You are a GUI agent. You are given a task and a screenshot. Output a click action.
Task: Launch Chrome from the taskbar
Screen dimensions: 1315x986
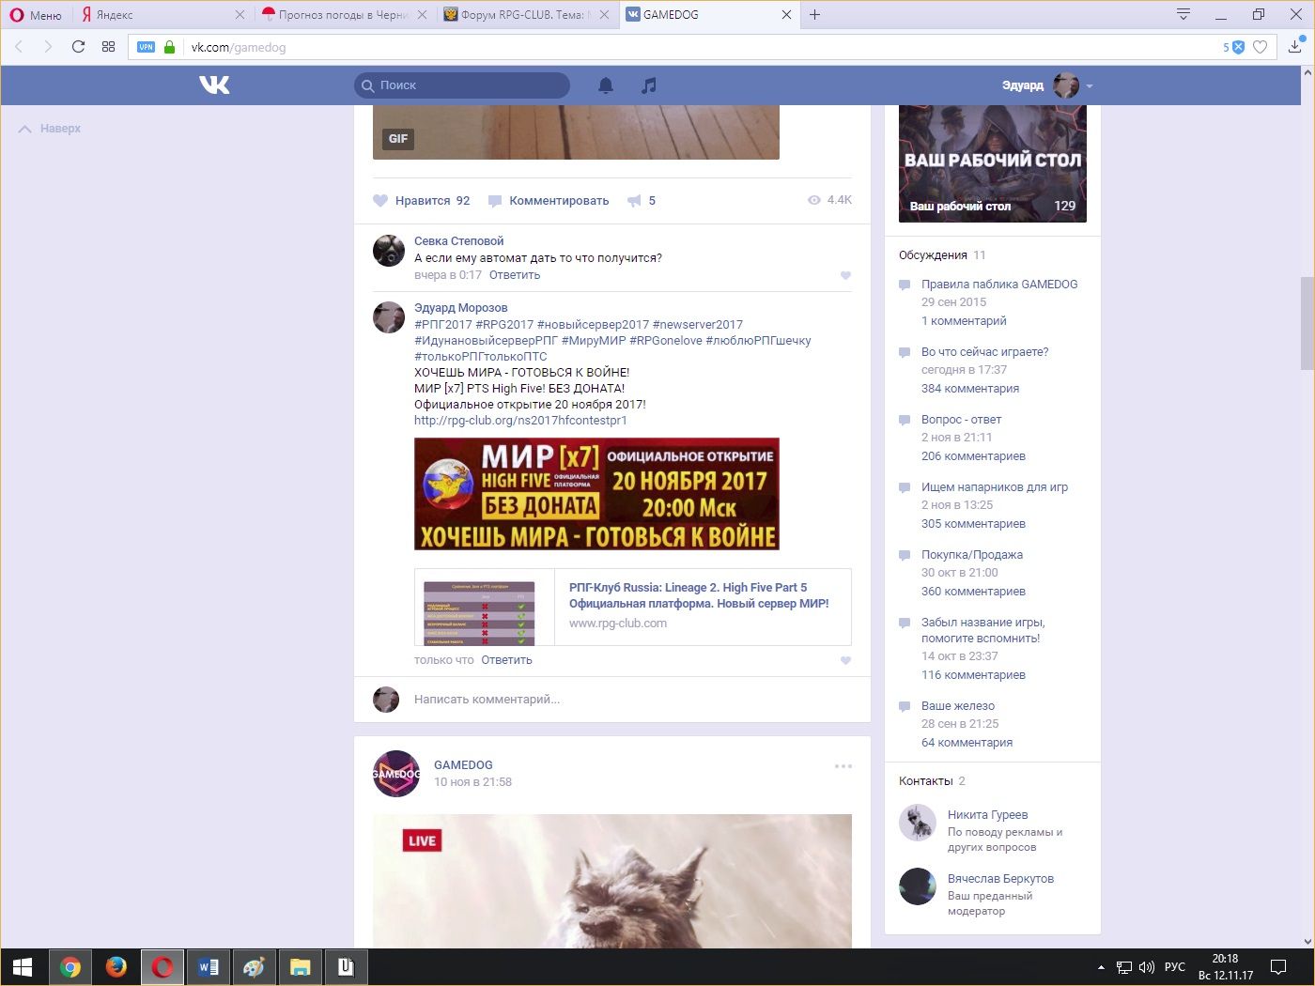[x=70, y=967]
